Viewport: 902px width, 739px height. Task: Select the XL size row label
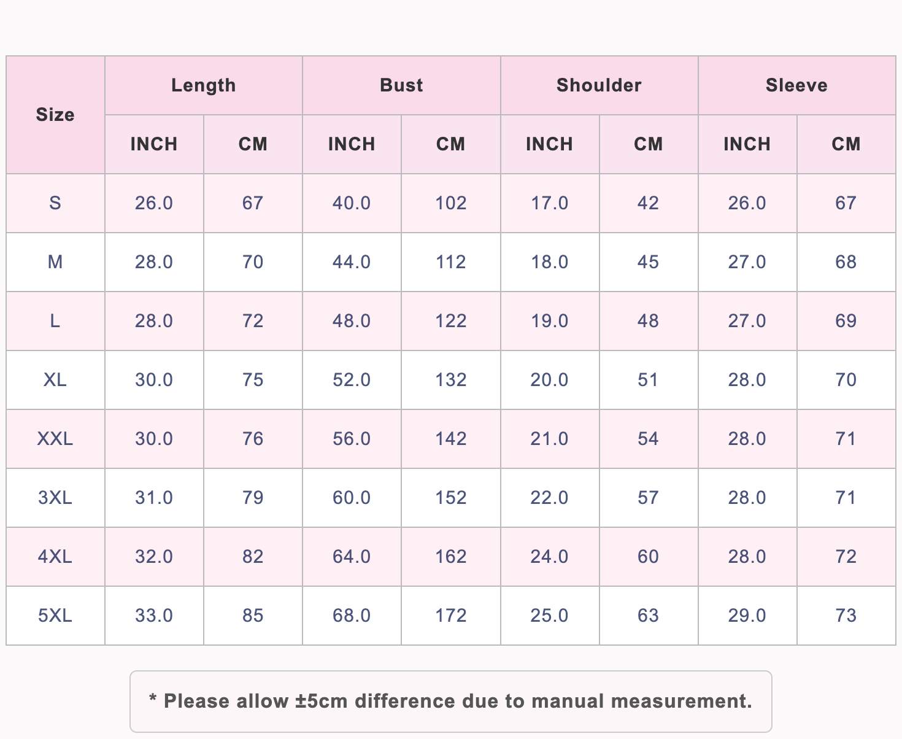click(55, 380)
